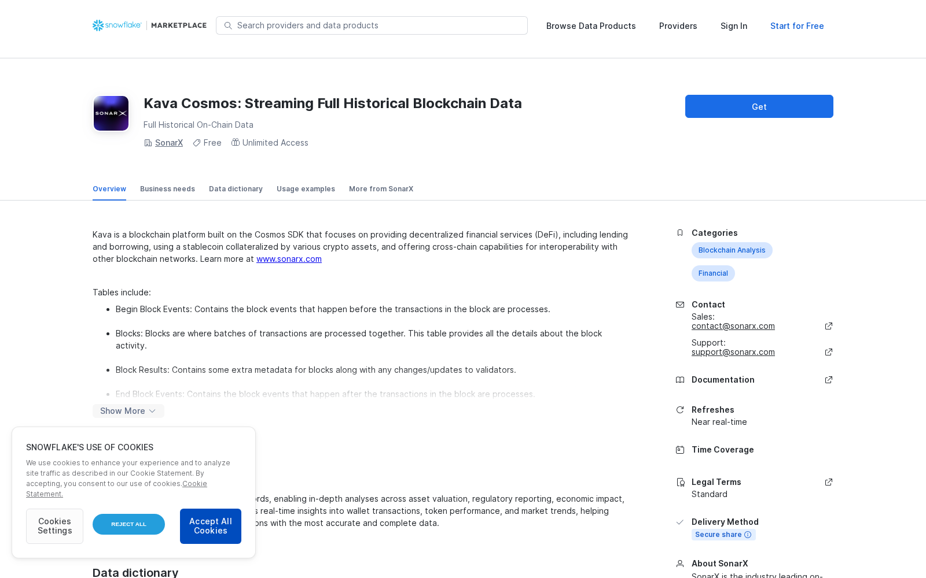The width and height of the screenshot is (926, 578).
Task: Click the 'Time Coverage' heading
Action: (x=723, y=450)
